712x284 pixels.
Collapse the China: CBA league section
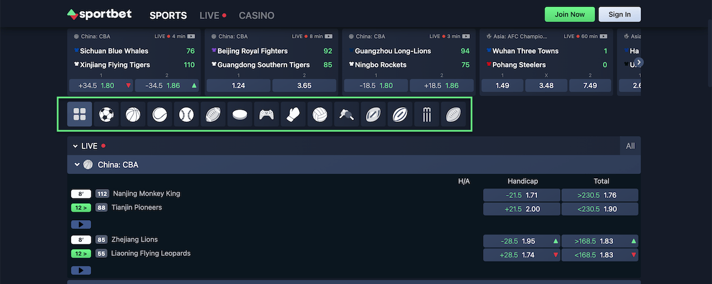(77, 165)
